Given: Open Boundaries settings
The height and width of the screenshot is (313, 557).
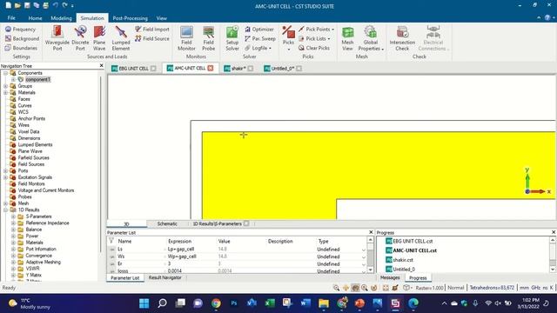Looking at the screenshot, I should point(21,48).
